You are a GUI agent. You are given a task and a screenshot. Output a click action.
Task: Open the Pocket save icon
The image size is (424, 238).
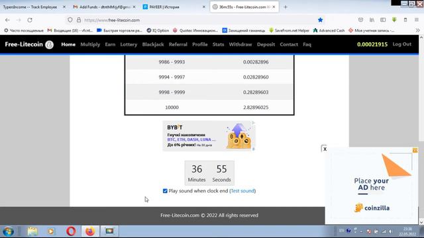tap(360, 20)
